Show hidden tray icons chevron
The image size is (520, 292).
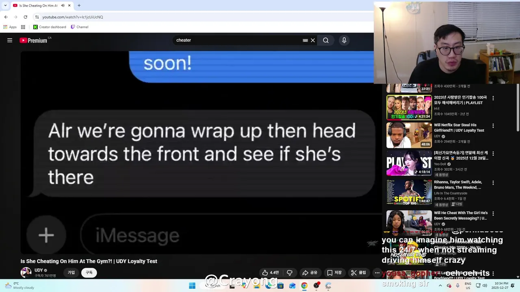pyautogui.click(x=440, y=286)
